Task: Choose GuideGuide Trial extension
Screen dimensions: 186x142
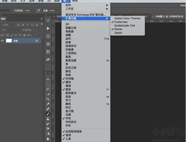Action: [x=127, y=26]
